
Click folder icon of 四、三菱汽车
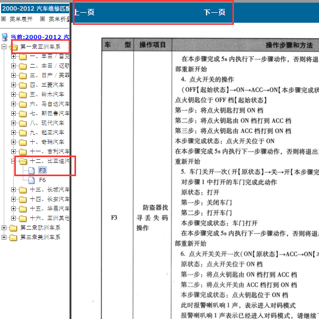pos(23,85)
